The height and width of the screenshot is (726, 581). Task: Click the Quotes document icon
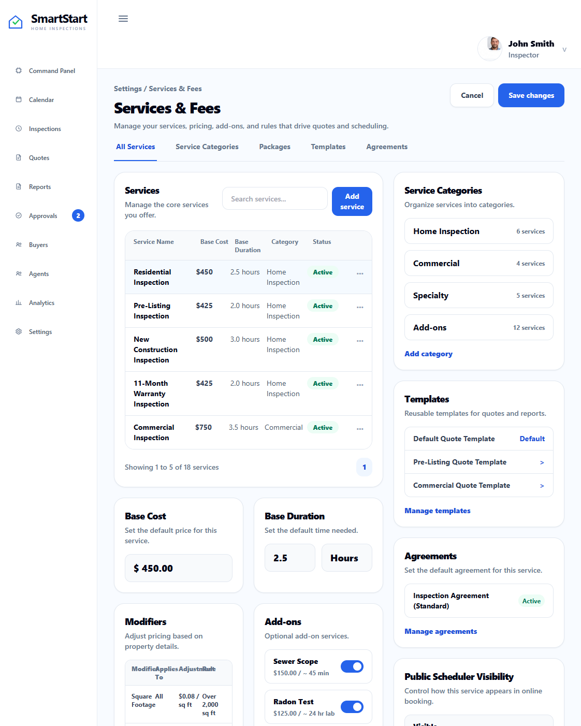pos(19,157)
